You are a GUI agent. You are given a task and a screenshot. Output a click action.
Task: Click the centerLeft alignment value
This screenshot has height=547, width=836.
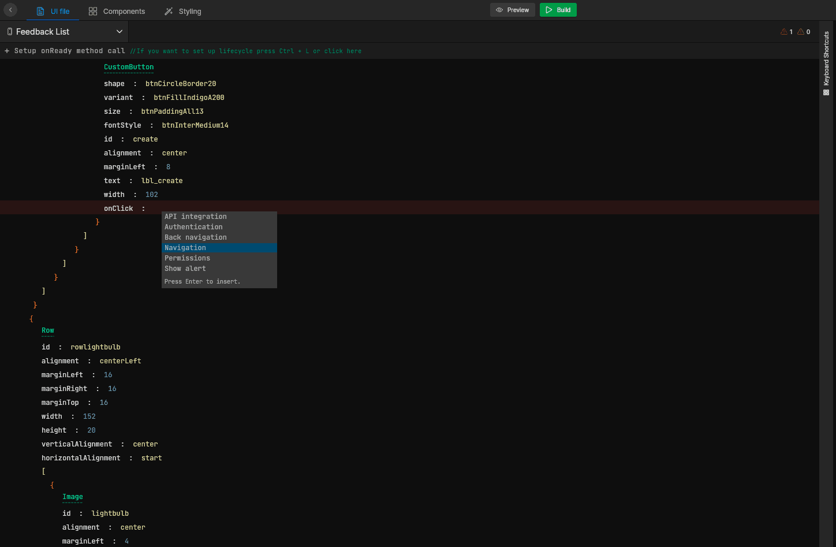point(120,361)
